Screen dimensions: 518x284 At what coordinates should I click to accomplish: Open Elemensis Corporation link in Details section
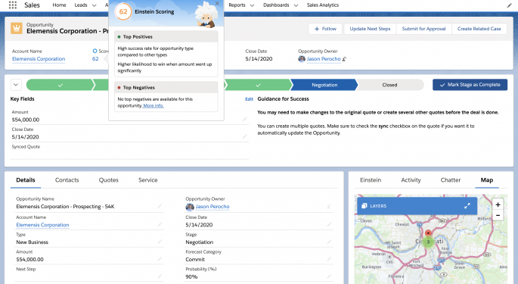(x=42, y=225)
